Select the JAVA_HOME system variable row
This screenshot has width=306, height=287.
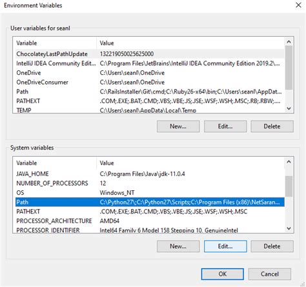click(x=150, y=173)
